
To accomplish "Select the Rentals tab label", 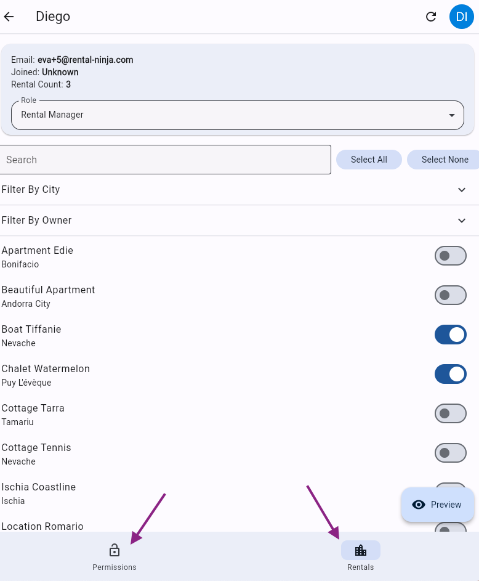I will coord(361,567).
